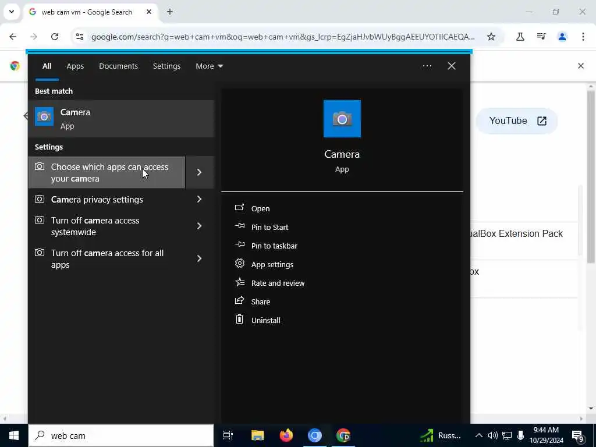The height and width of the screenshot is (447, 596).
Task: Switch to the Documents search tab
Action: click(x=118, y=66)
